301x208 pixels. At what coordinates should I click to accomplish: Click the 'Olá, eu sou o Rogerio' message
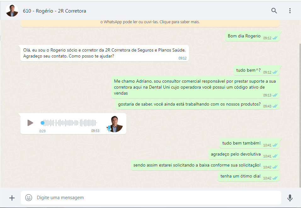[x=105, y=53]
